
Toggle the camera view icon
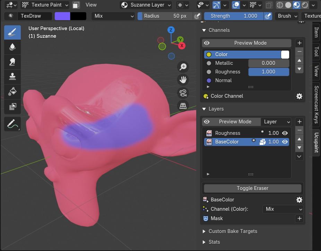[183, 93]
